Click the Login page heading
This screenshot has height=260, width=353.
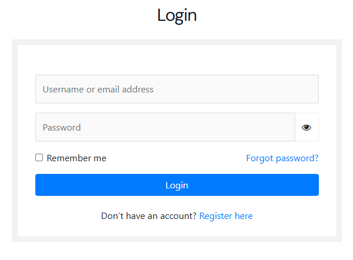point(176,16)
